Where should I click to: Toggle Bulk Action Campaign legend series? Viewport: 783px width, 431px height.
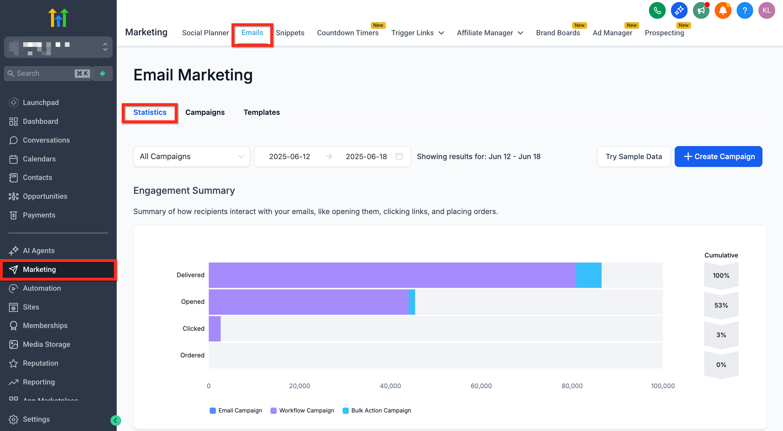(x=377, y=410)
